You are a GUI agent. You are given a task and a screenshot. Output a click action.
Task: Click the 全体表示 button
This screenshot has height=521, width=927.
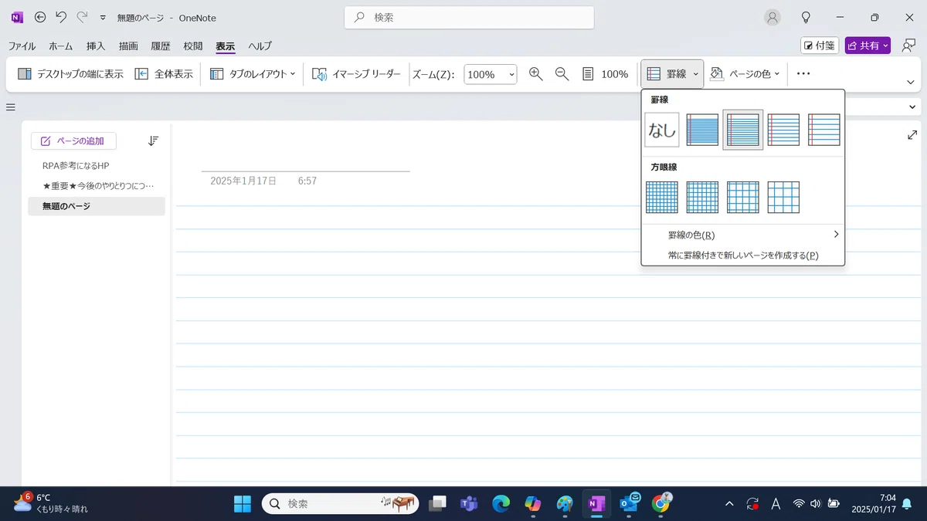click(x=164, y=74)
